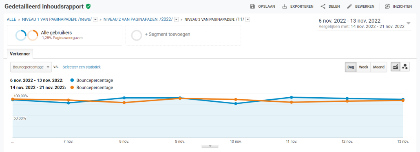
Task: Open ALLE breadcrumb link
Action: click(11, 19)
